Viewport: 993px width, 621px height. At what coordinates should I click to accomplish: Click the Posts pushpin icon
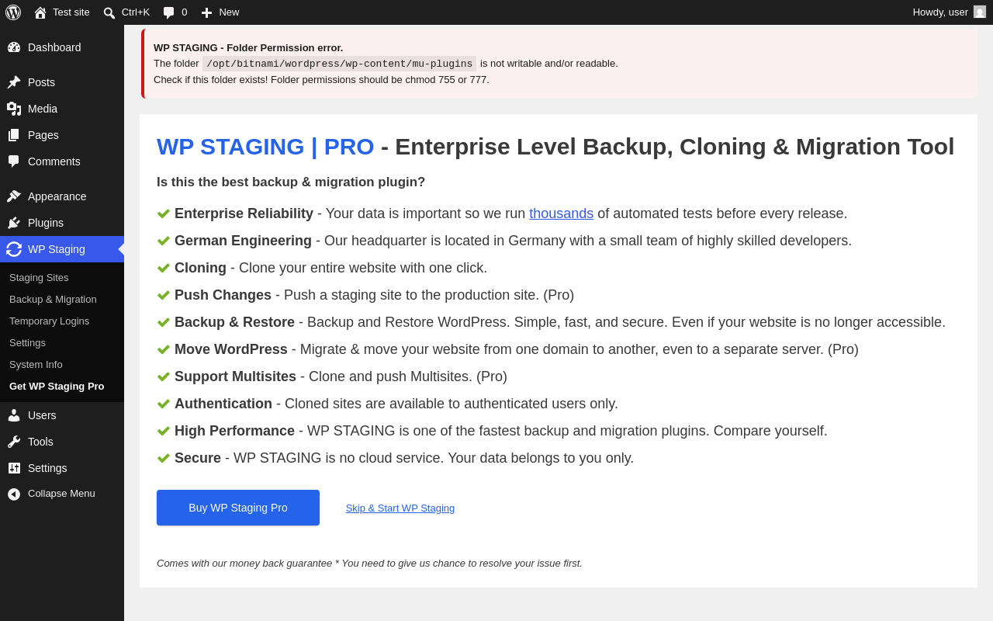coord(14,82)
